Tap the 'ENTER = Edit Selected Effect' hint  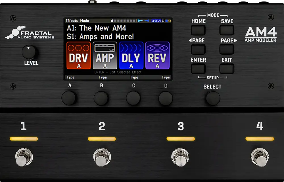118,72
